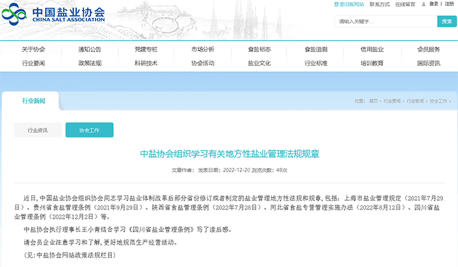Go to 政策法规 in navigation
Viewport: 458px width, 267px height.
(90, 63)
